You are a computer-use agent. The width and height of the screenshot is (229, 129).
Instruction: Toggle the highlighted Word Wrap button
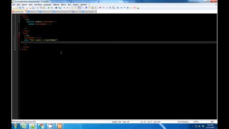click(x=79, y=8)
